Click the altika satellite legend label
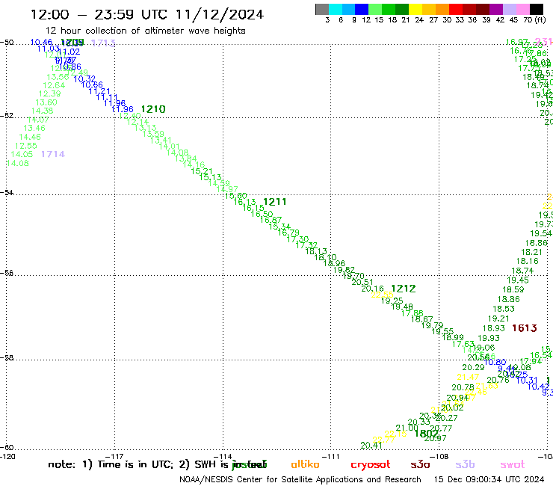The image size is (553, 486). [x=305, y=464]
